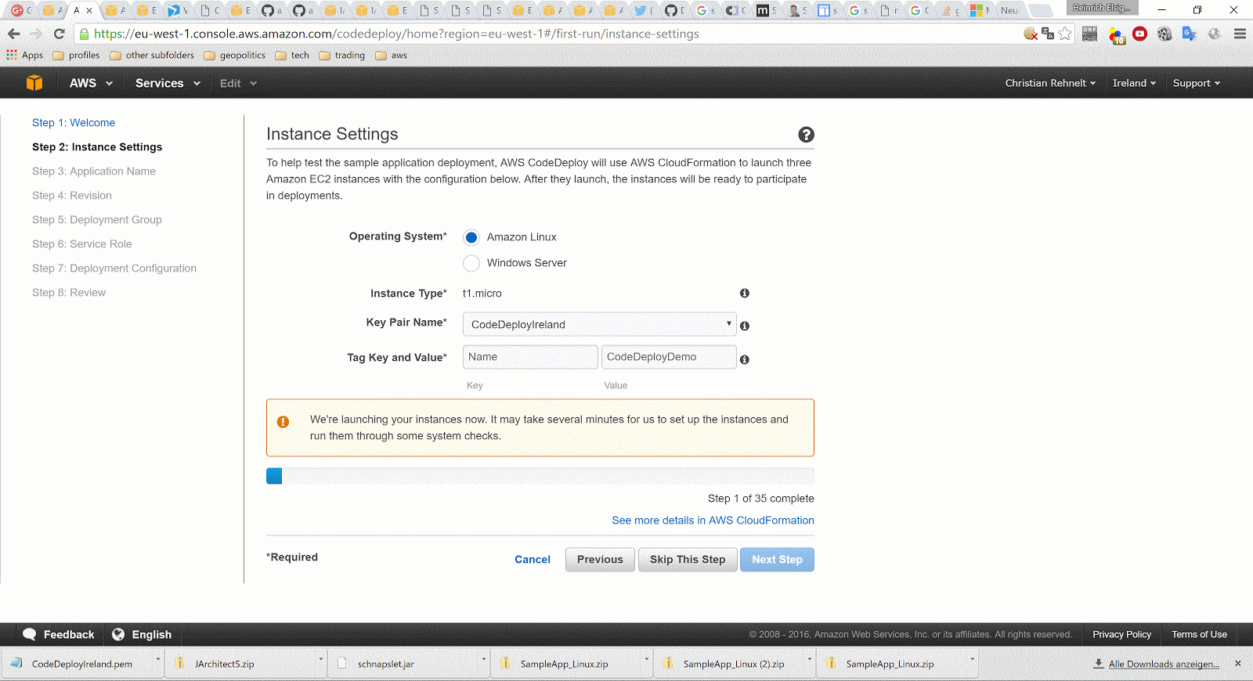Open the Ireland region selector
Screen dimensions: 1253x681
coord(1134,83)
